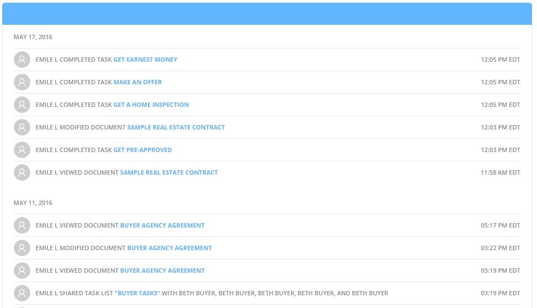Screen dimensions: 537x308
Task: Open the Make An Offer task link
Action: coord(137,82)
